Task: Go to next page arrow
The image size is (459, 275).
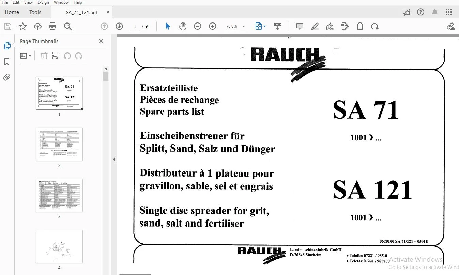Action: (x=119, y=26)
